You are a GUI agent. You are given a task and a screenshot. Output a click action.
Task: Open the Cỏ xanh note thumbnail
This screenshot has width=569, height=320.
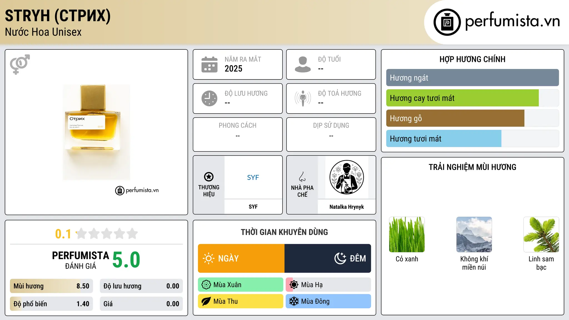(407, 234)
